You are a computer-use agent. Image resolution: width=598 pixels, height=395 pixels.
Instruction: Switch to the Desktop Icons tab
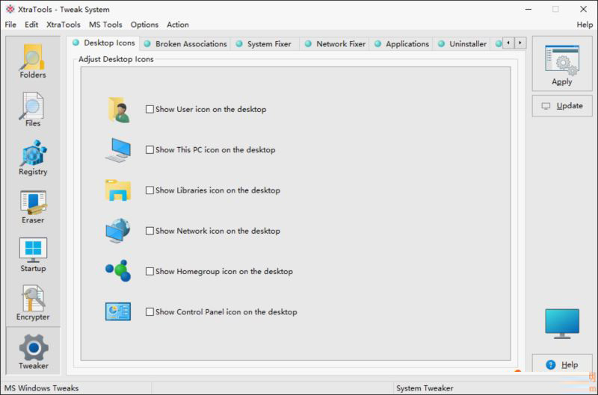(x=103, y=43)
